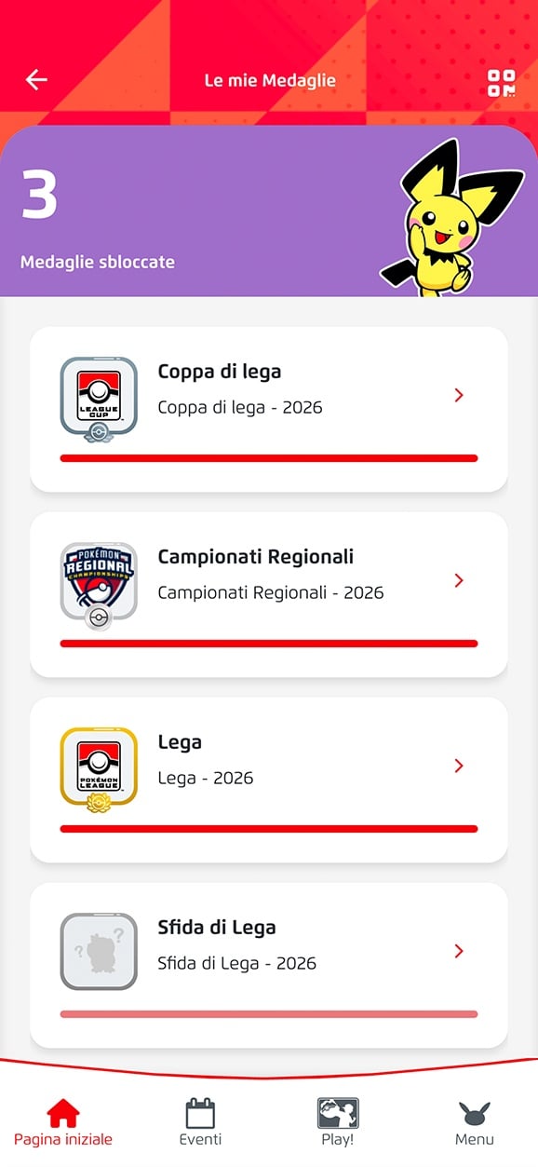Click the Sfida di Lega progress bar
The width and height of the screenshot is (538, 1167).
[269, 1014]
